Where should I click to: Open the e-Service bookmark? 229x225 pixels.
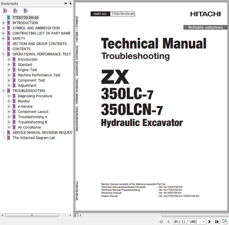point(25,107)
